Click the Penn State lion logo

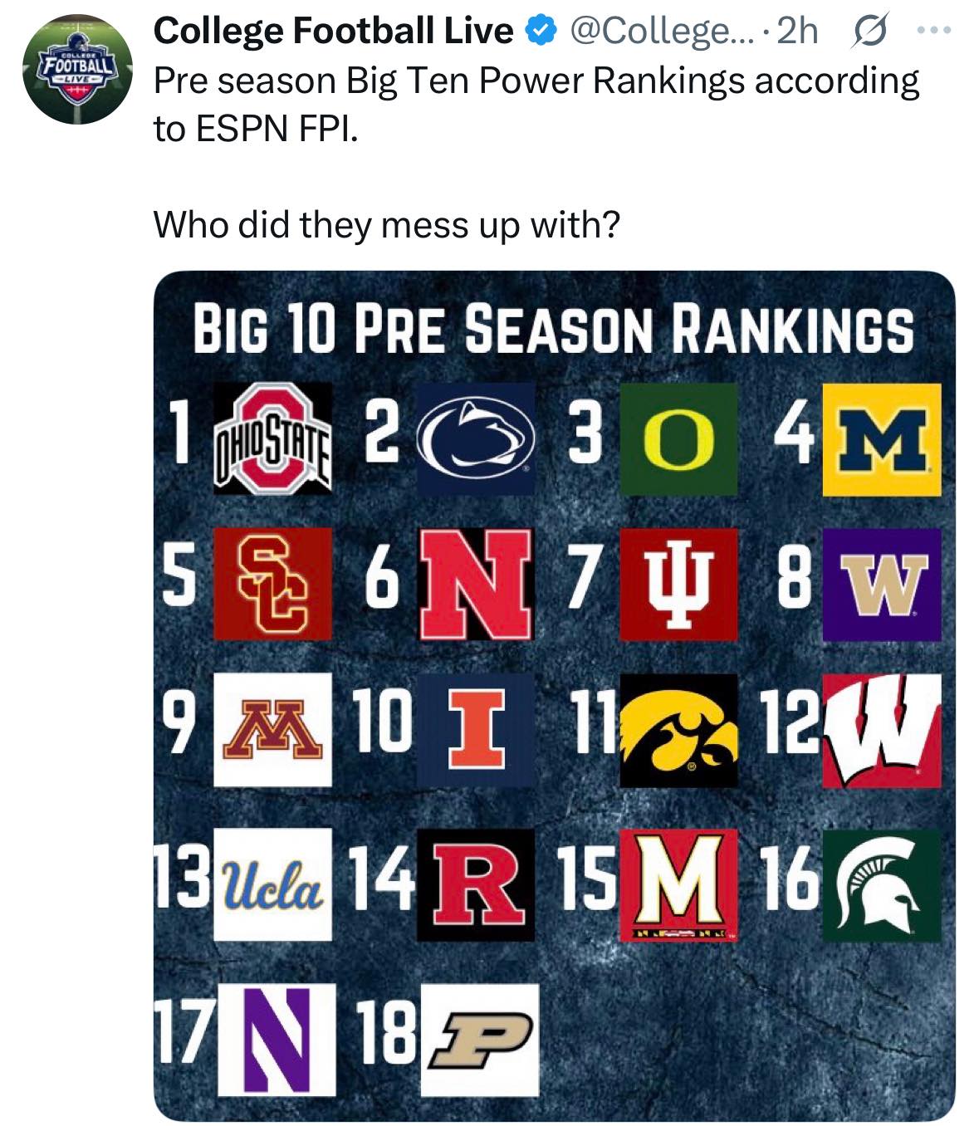click(476, 438)
